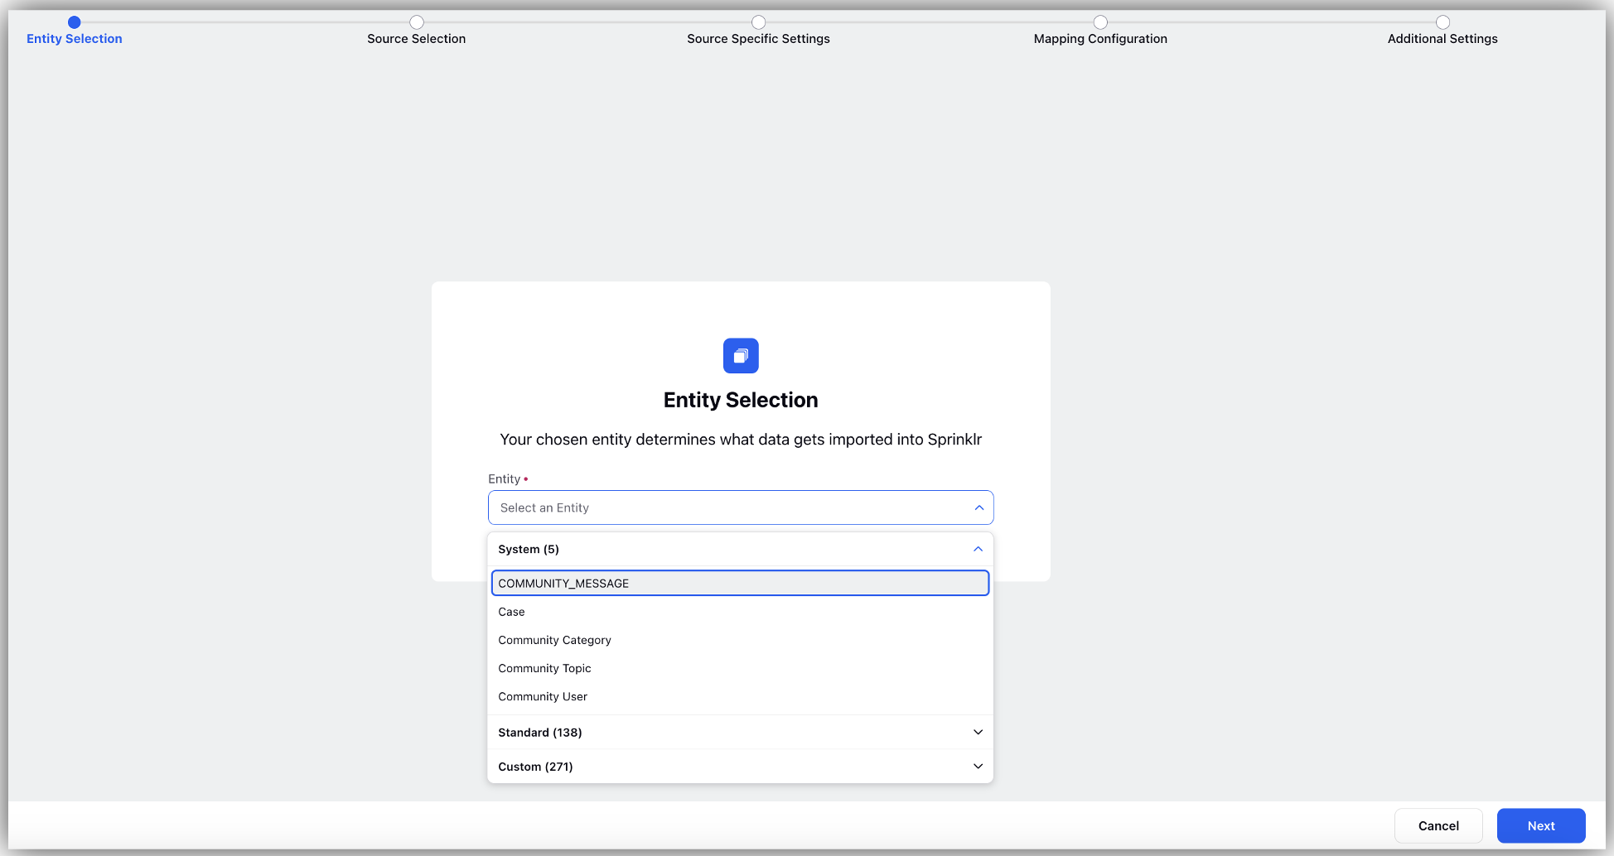Go to the Entity Selection step
This screenshot has height=856, width=1614.
pos(75,31)
